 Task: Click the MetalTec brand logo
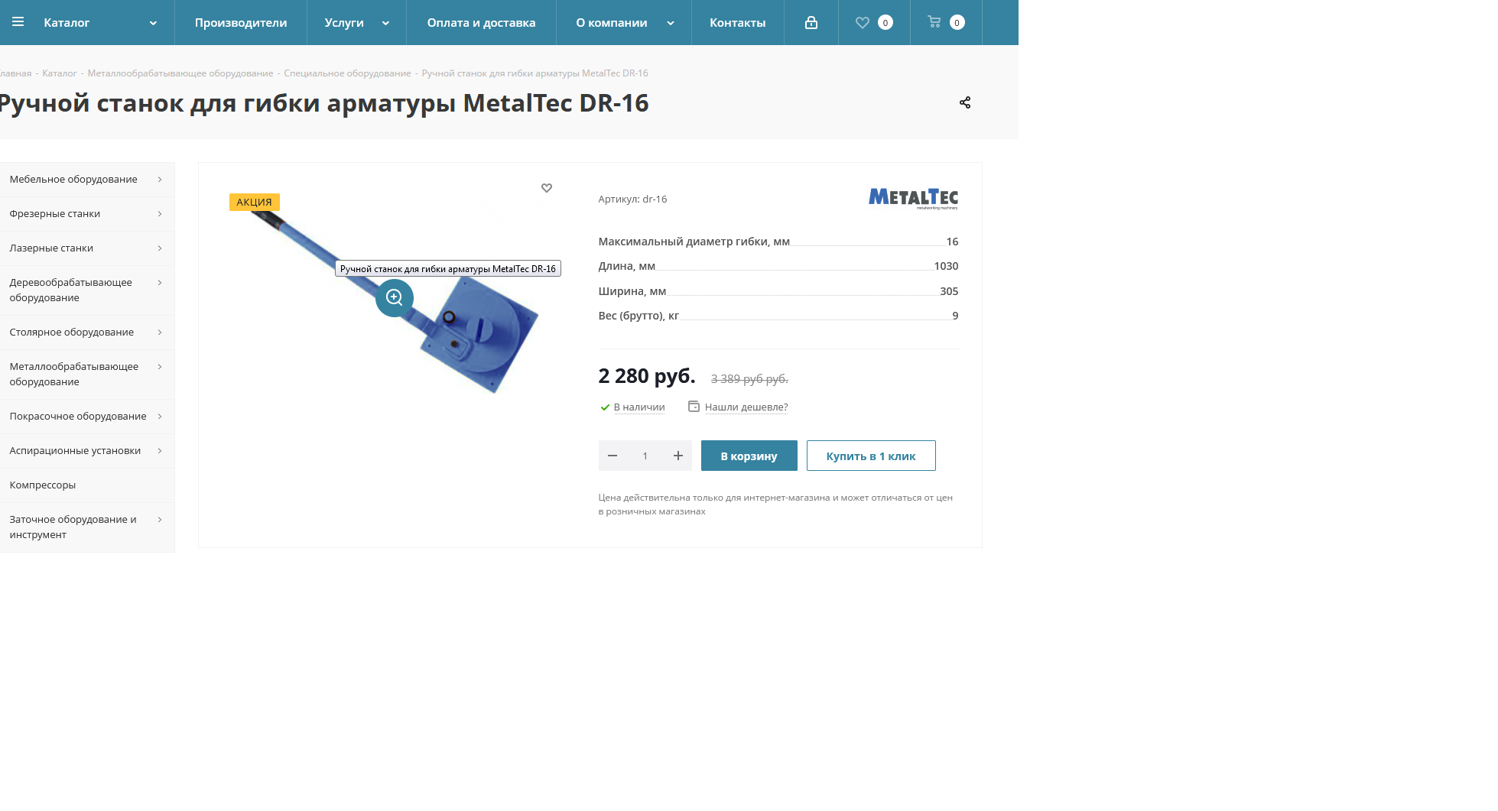pos(913,199)
